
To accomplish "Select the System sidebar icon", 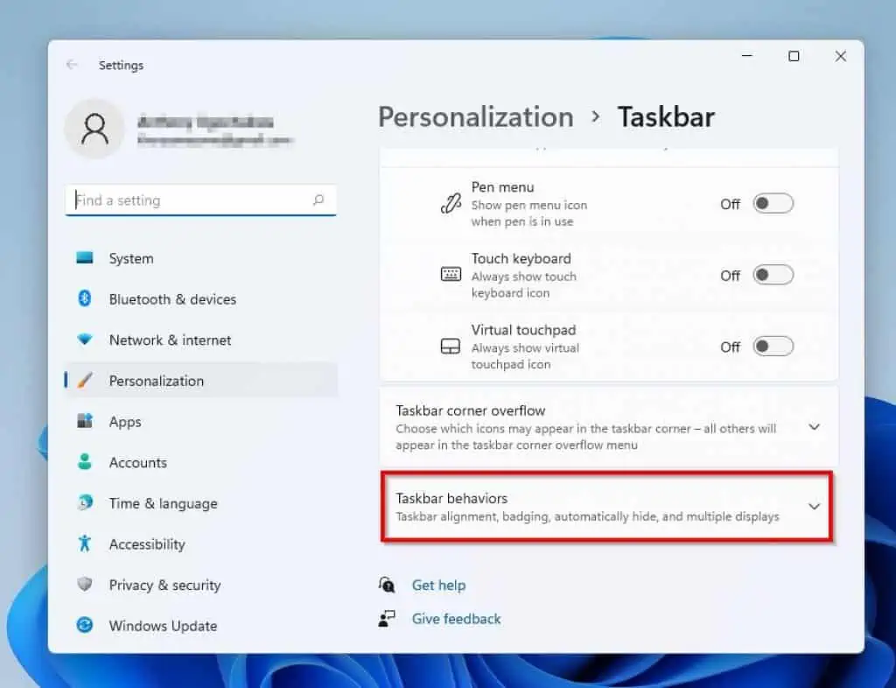I will 84,258.
